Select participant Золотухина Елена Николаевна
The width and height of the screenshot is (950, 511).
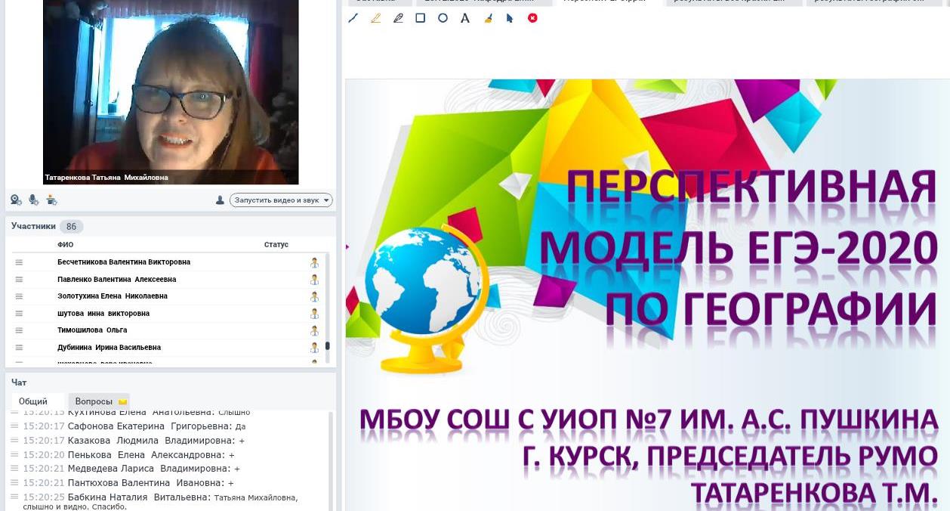(113, 296)
